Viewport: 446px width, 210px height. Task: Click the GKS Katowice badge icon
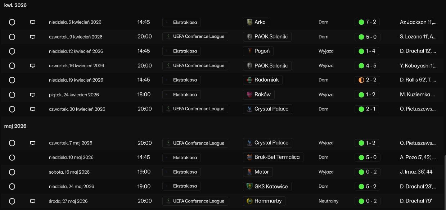pos(249,186)
